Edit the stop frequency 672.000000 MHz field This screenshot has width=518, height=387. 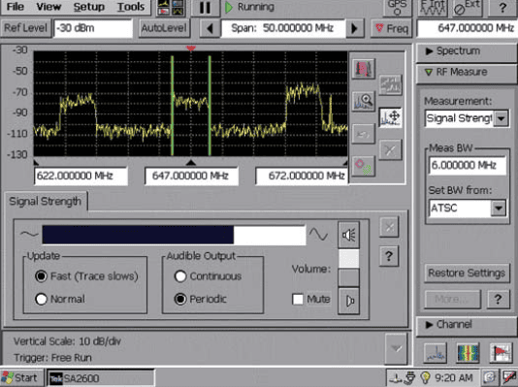[302, 176]
